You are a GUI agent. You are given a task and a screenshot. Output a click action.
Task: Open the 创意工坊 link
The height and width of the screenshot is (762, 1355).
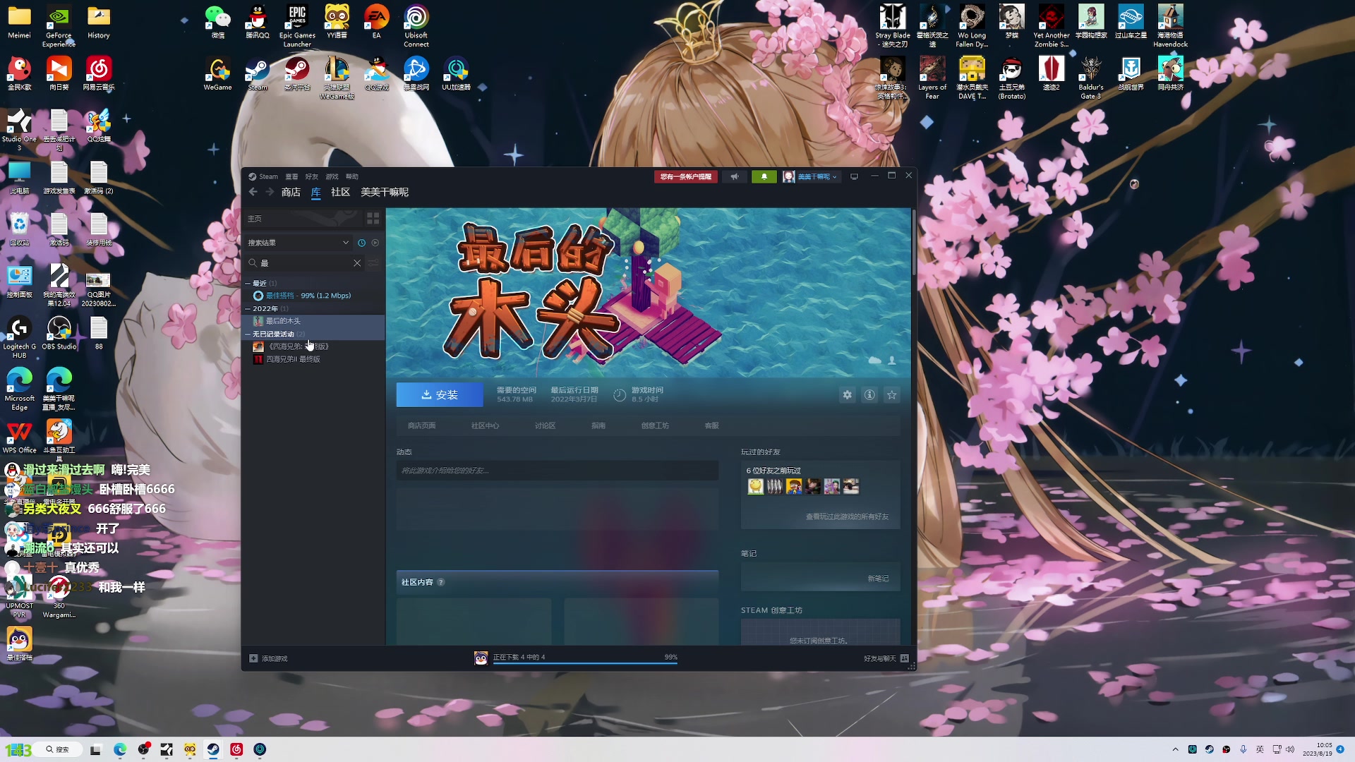655,425
